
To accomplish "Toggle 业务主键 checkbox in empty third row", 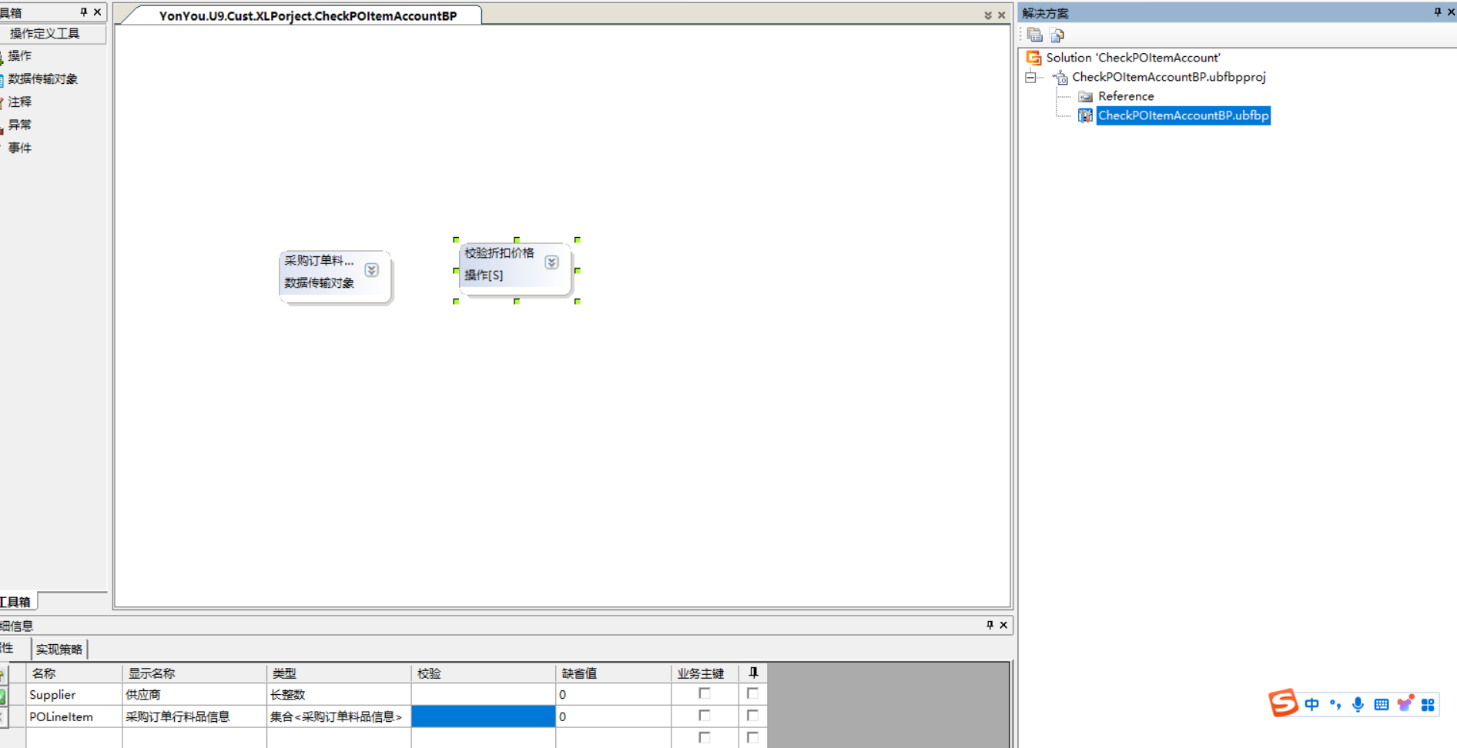I will coord(704,737).
